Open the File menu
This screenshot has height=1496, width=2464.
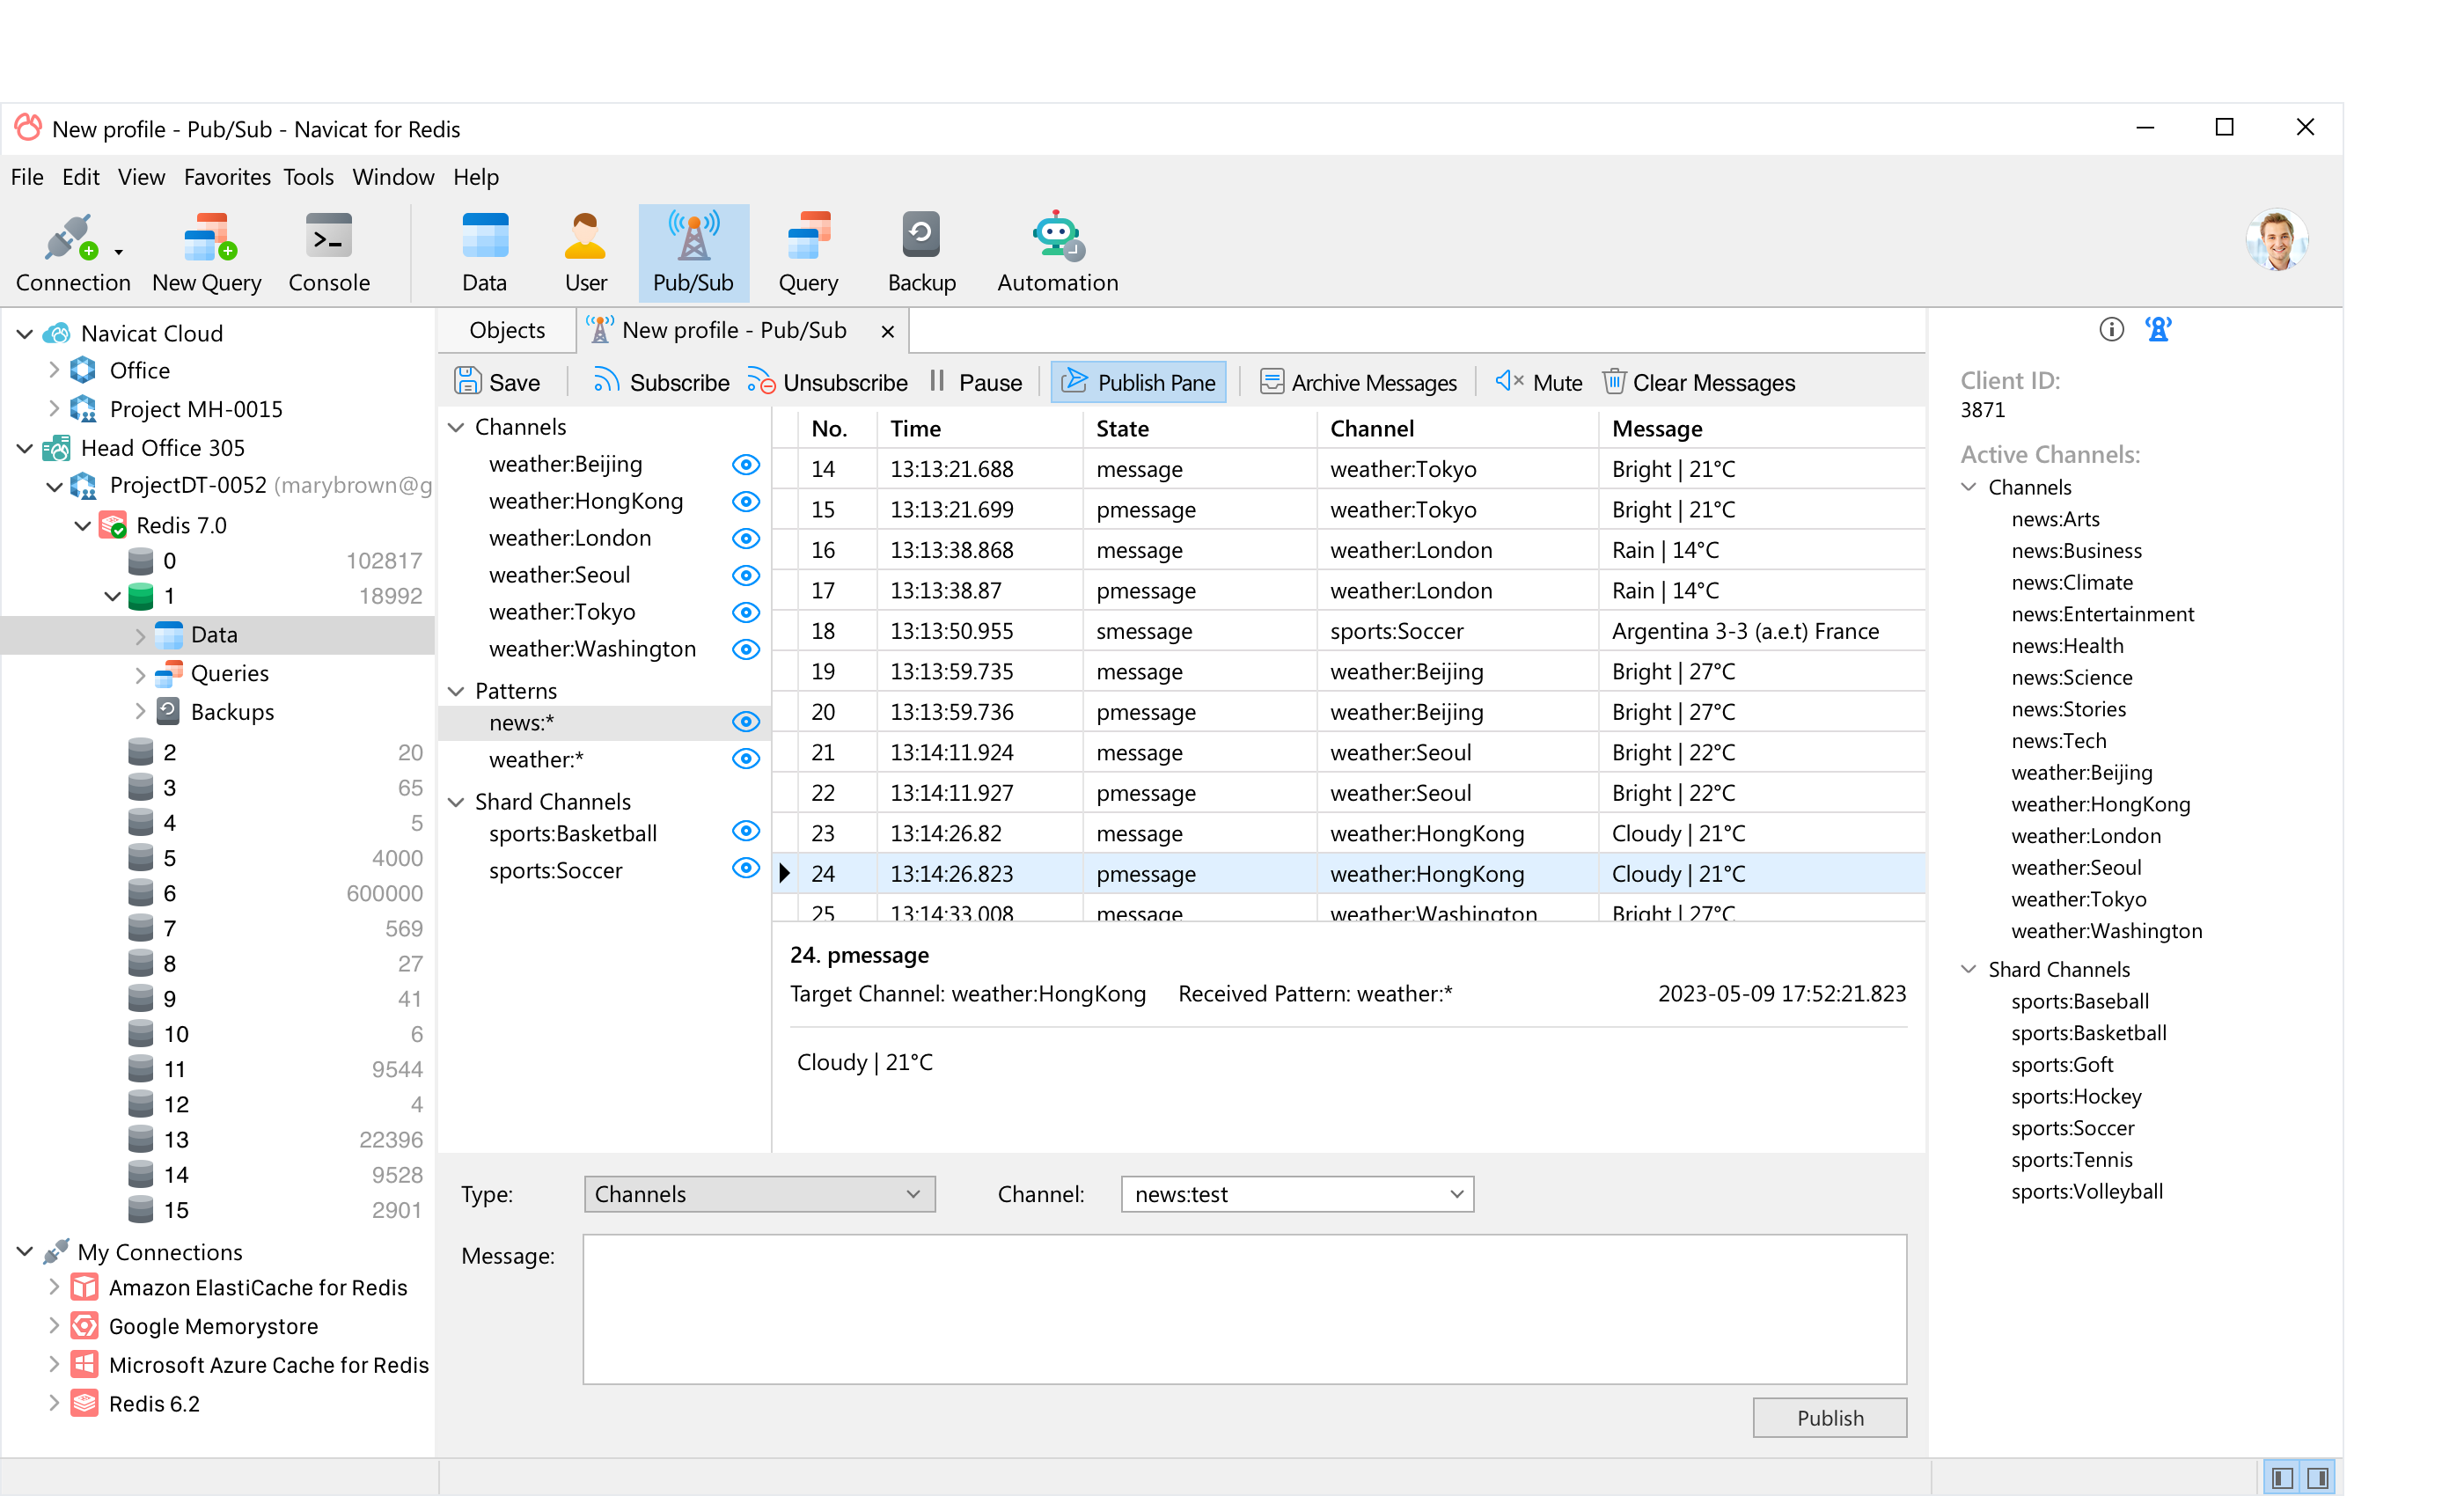click(x=27, y=177)
